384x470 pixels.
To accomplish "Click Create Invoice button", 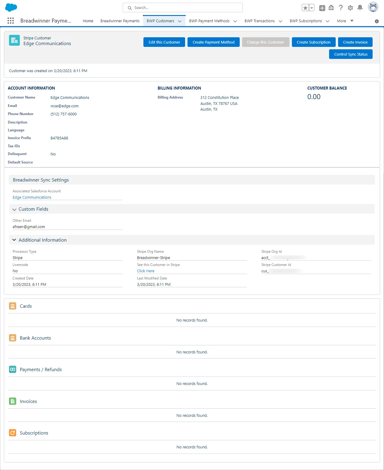I will (355, 42).
